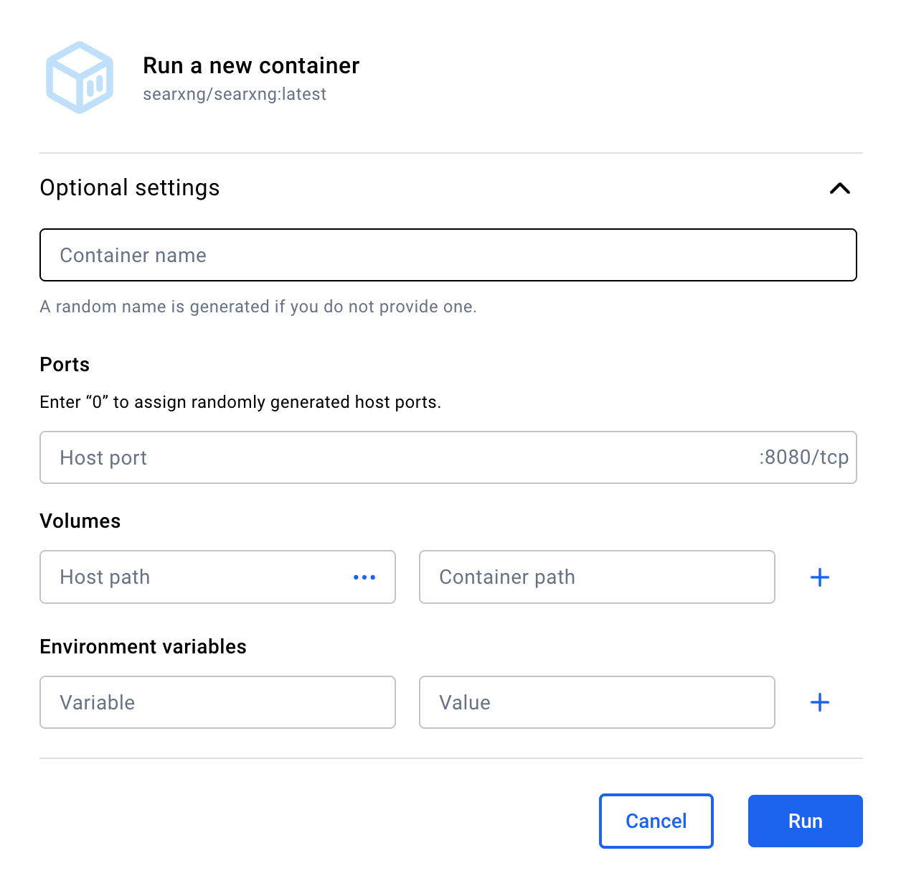This screenshot has height=876, width=901.
Task: Click the Environment variables heading
Action: (x=143, y=647)
